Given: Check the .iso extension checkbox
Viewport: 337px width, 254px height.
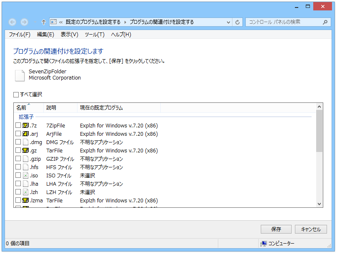Looking at the screenshot, I should coord(18,175).
